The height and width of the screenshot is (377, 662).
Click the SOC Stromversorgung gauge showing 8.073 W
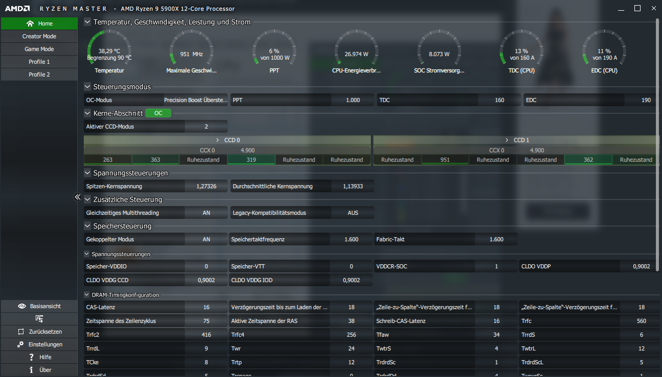click(x=439, y=52)
